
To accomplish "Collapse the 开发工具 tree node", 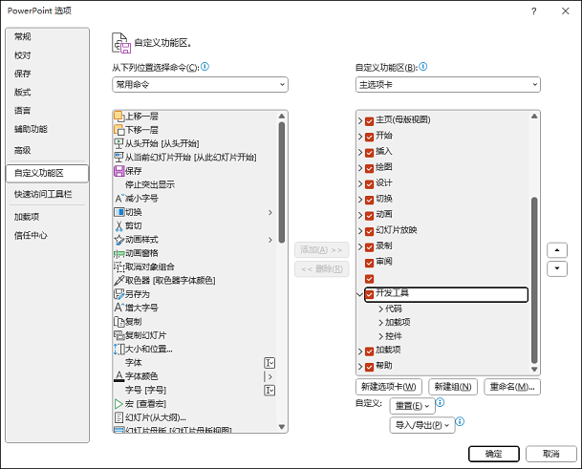I will [359, 294].
